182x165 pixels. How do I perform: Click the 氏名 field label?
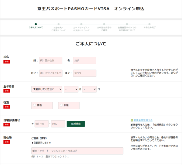click(x=6, y=57)
